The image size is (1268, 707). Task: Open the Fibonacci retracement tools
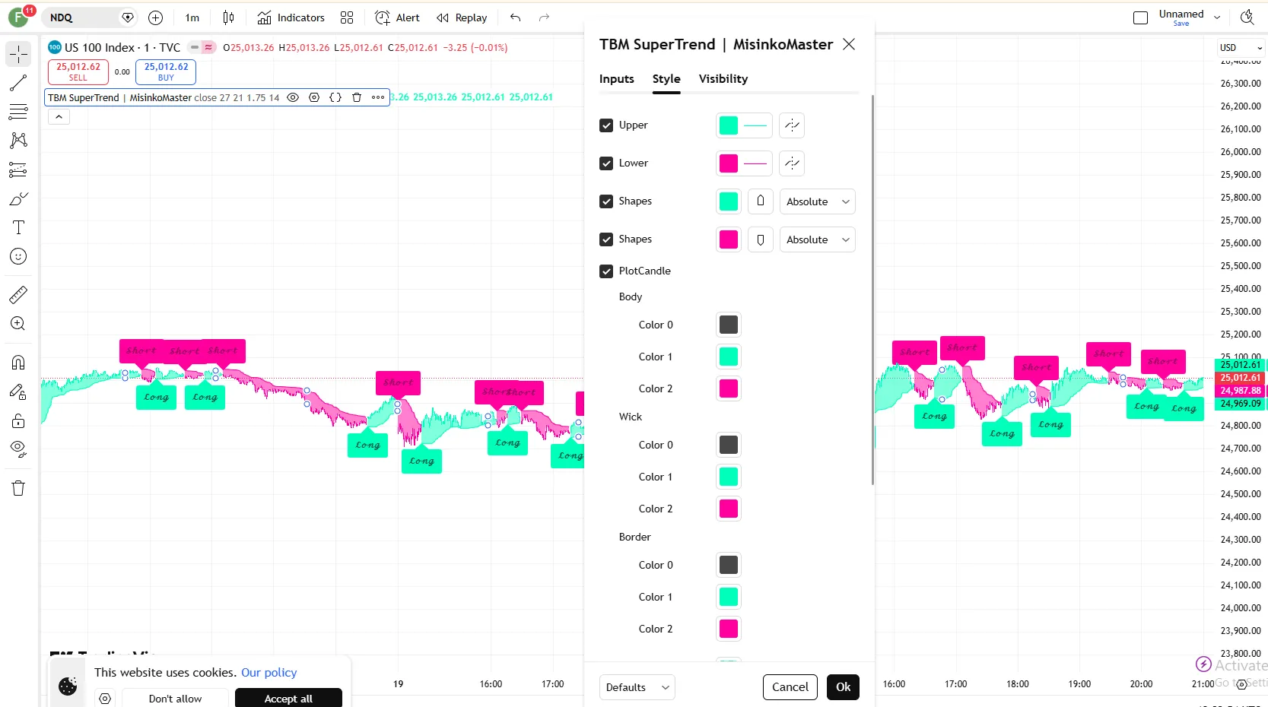tap(18, 112)
